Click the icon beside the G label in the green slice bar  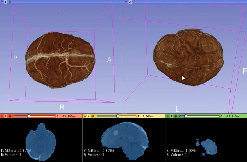[175, 116]
